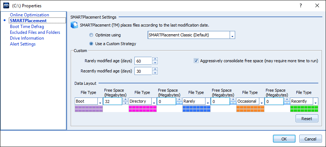Click the magenta Directory color block
This screenshot has height=147, width=326.
pos(142,109)
